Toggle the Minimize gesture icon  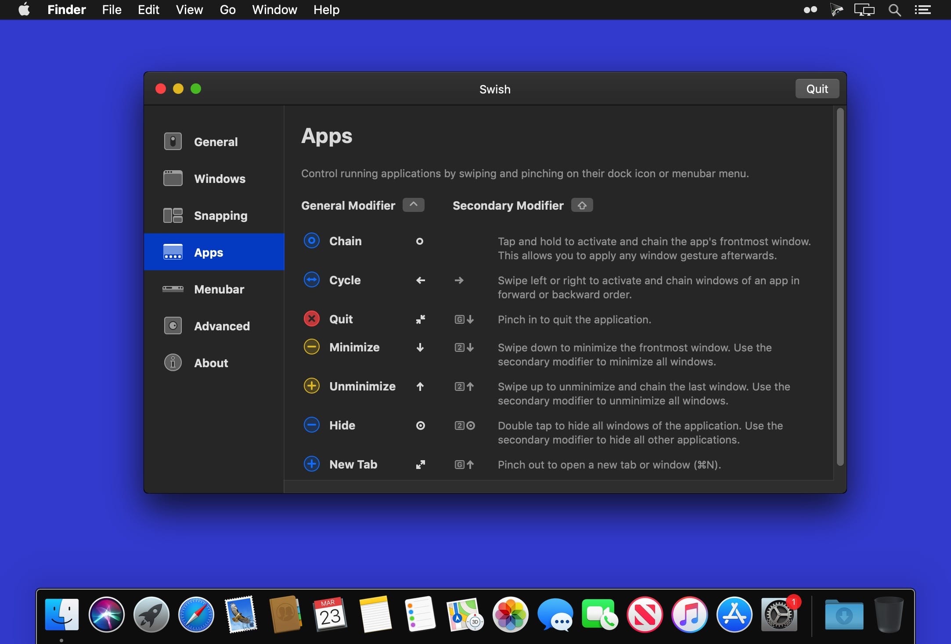(x=312, y=347)
